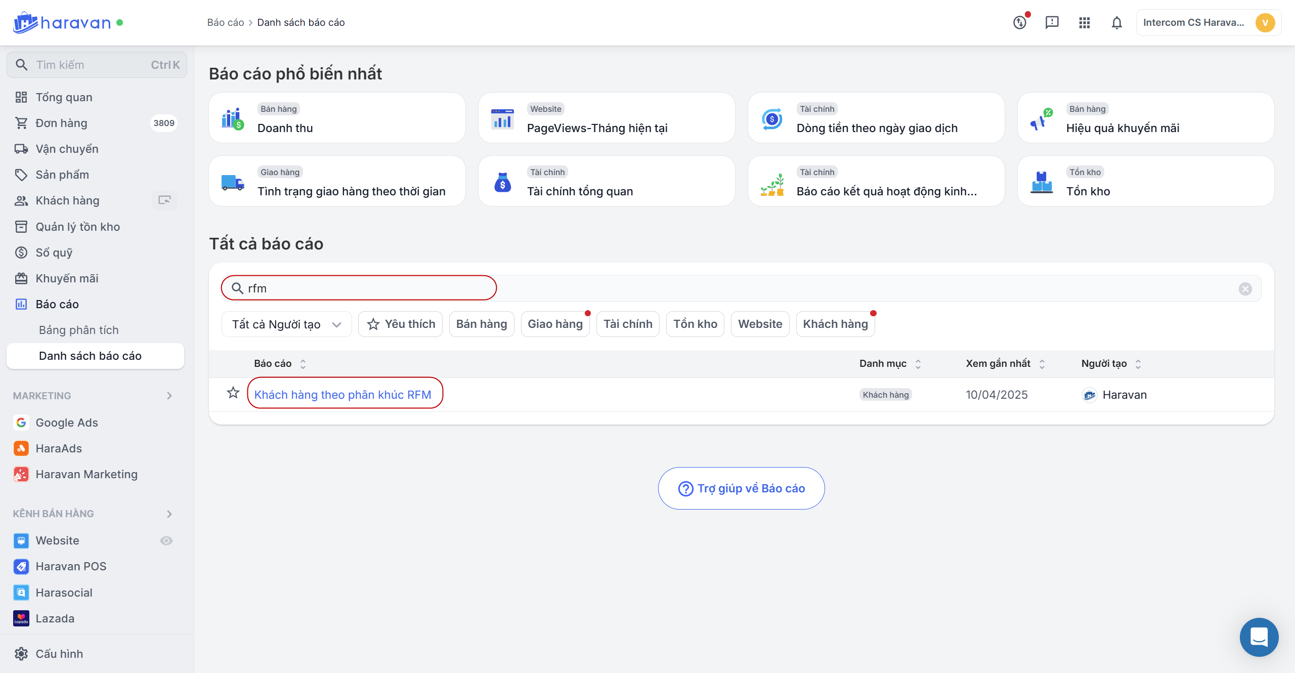1295x673 pixels.
Task: Open the apps grid icon
Action: click(x=1084, y=23)
